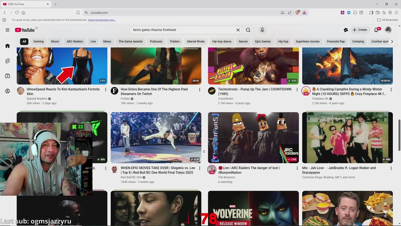401x226 pixels.
Task: Click the Import bookmarks now link
Action: 102,20
